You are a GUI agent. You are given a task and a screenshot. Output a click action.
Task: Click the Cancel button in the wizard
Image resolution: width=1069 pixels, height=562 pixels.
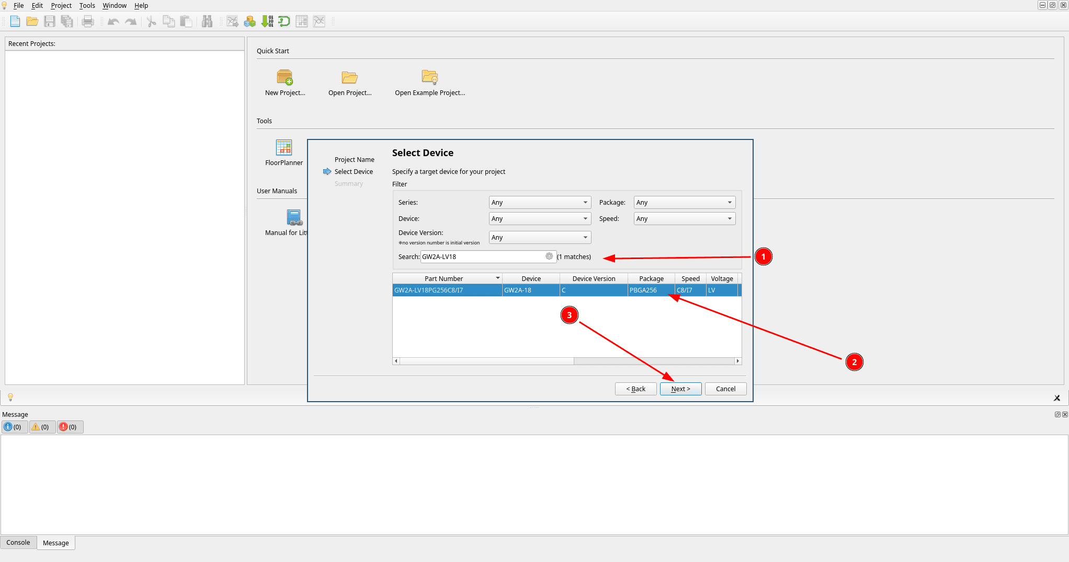click(725, 389)
